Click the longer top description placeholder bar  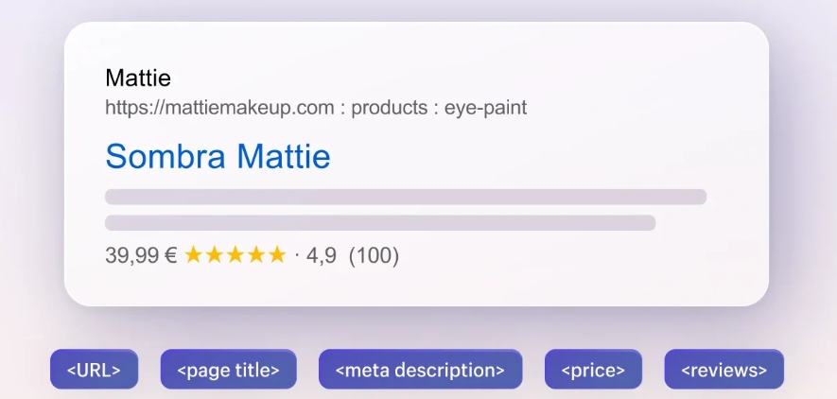(405, 197)
